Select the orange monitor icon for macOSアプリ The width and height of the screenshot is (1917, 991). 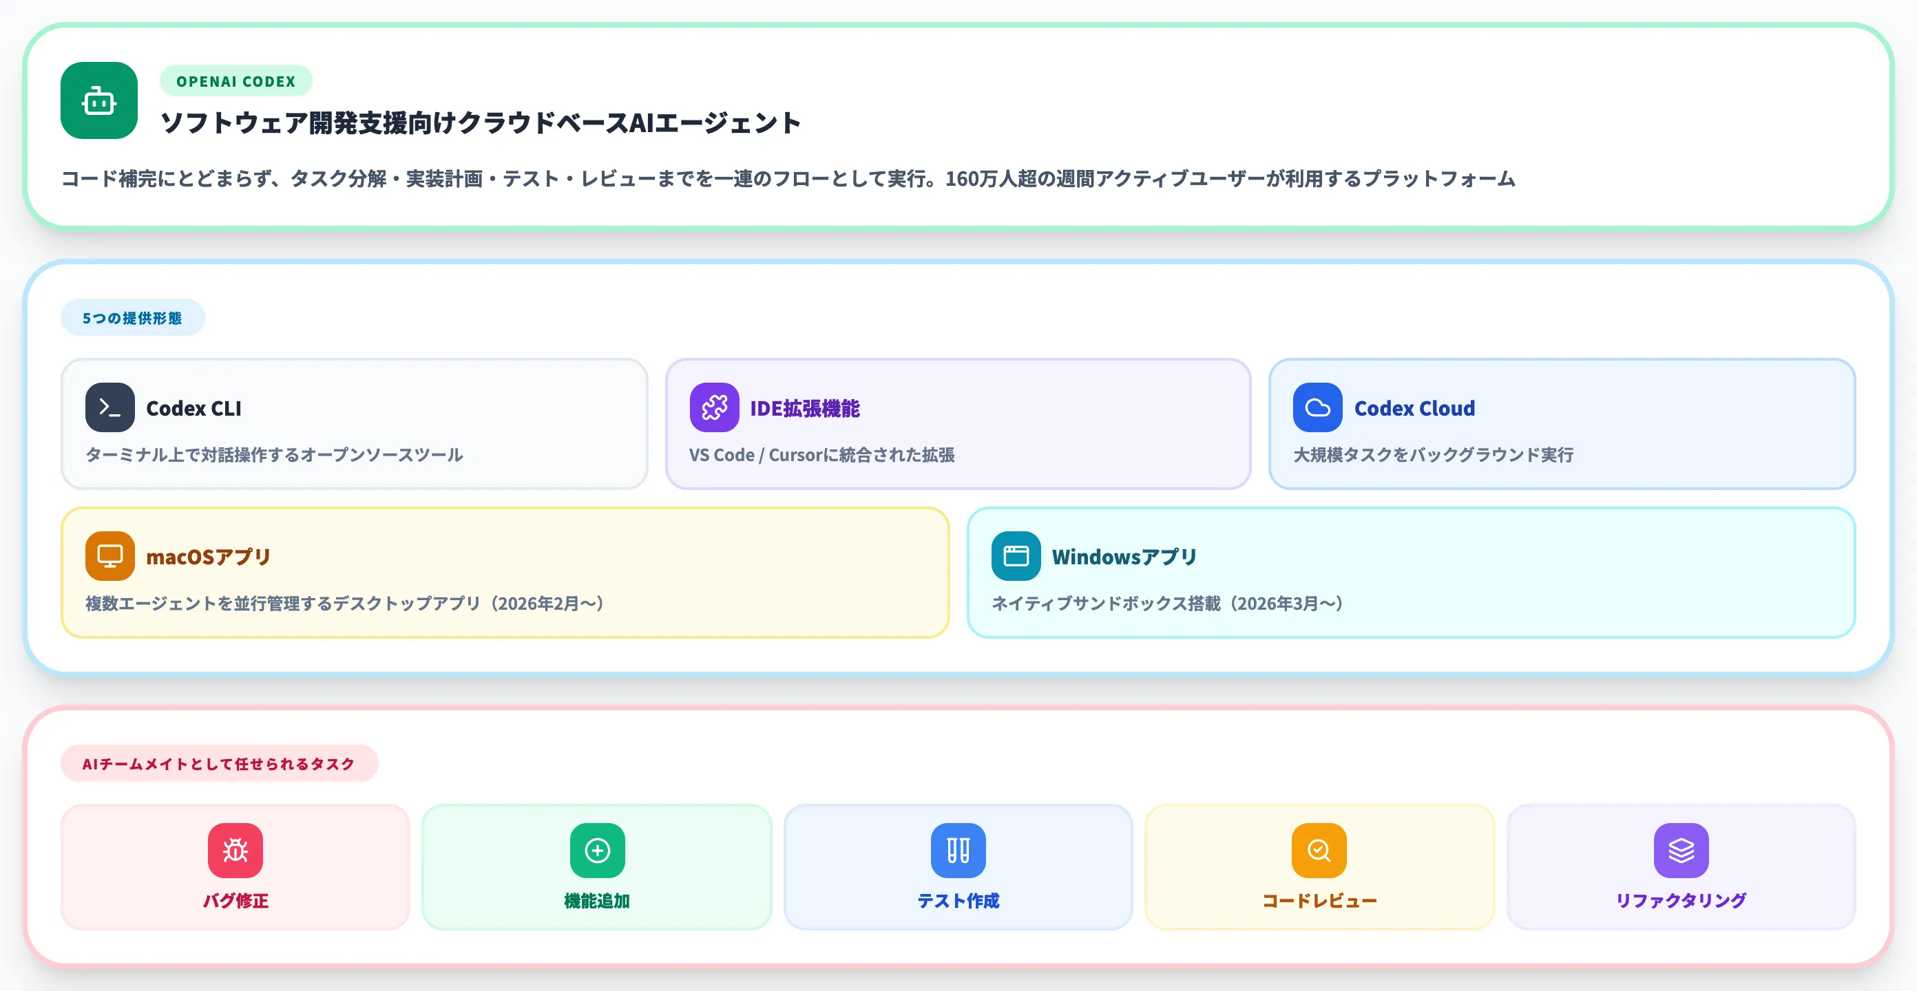(109, 555)
